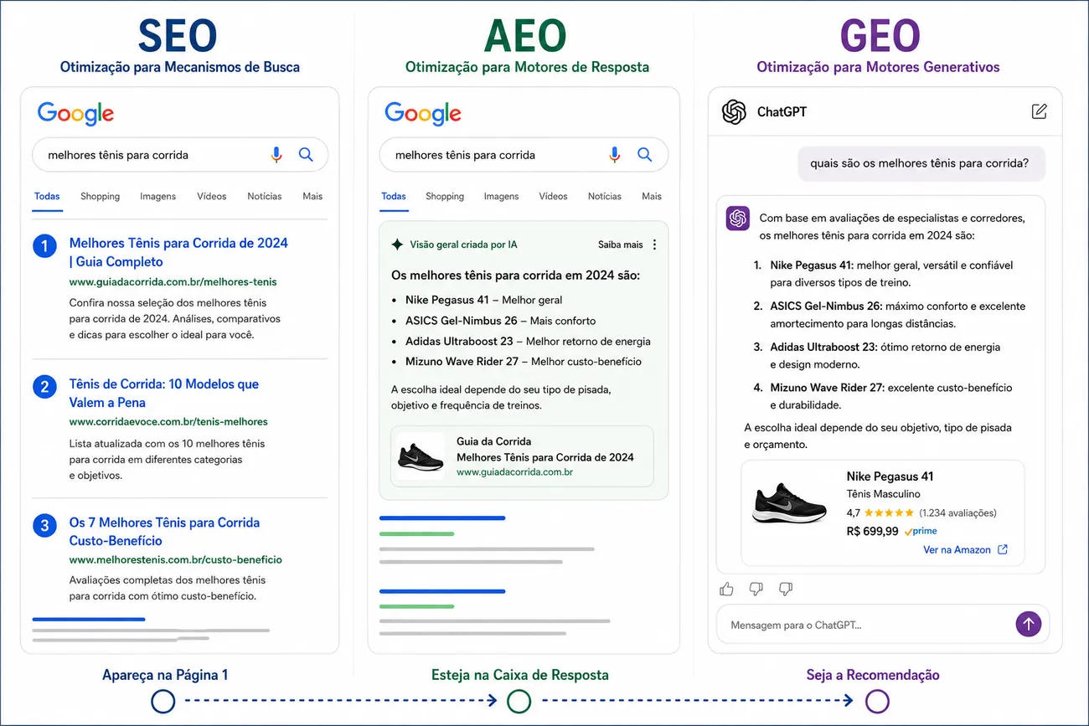Click the microphone icon in AEO search bar
1089x726 pixels.
[615, 155]
